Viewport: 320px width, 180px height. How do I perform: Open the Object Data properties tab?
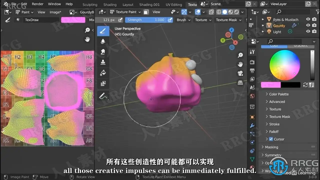pos(252,159)
